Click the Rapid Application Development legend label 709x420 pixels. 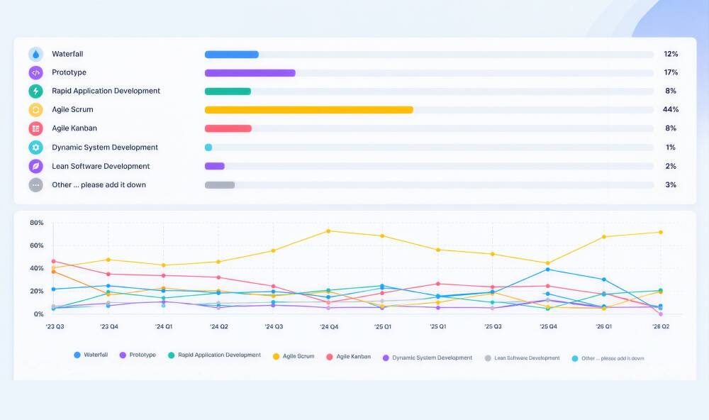coord(219,355)
